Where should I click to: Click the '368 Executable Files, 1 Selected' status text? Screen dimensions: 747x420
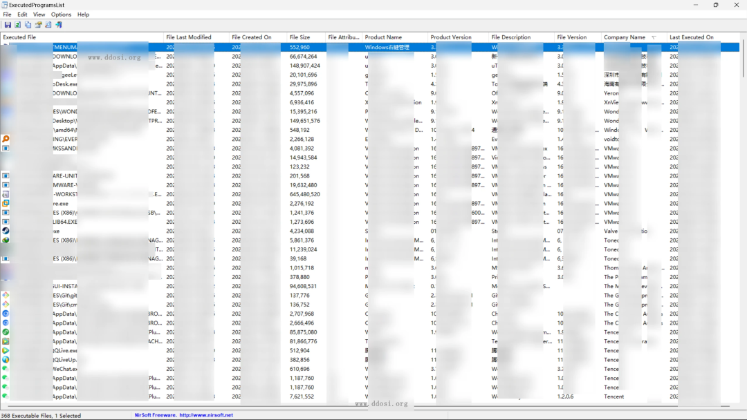pyautogui.click(x=41, y=415)
